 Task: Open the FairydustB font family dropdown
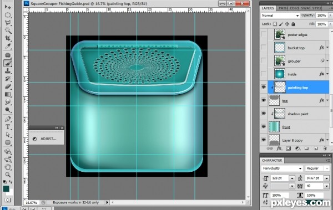(282, 168)
